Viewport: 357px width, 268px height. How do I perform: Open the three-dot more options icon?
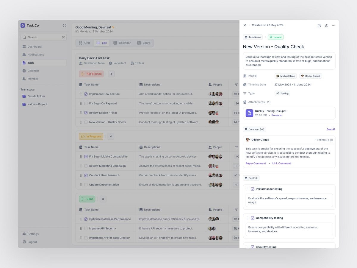point(333,25)
